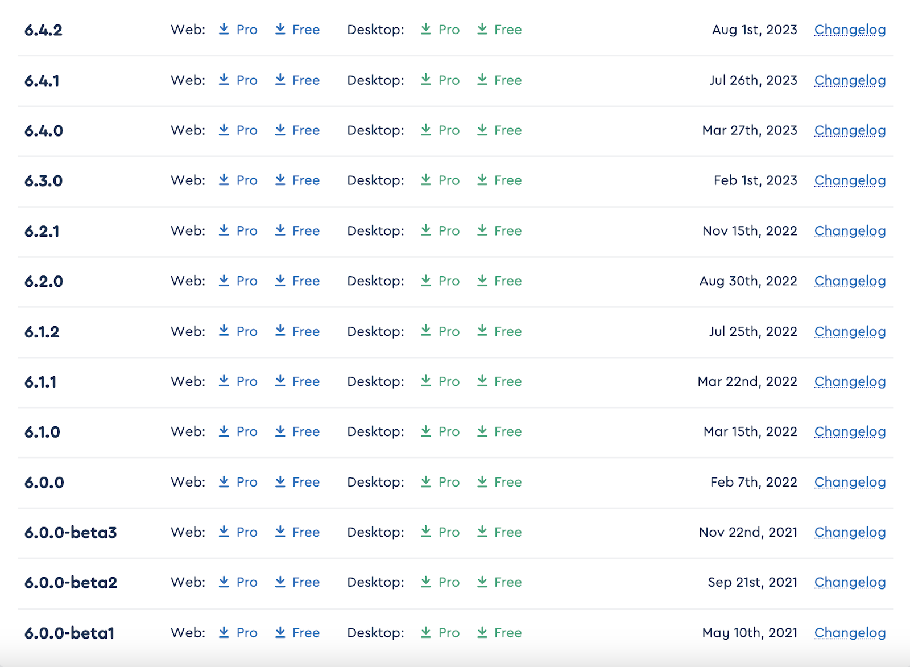Download the 6.4.1 Web Free package

297,80
